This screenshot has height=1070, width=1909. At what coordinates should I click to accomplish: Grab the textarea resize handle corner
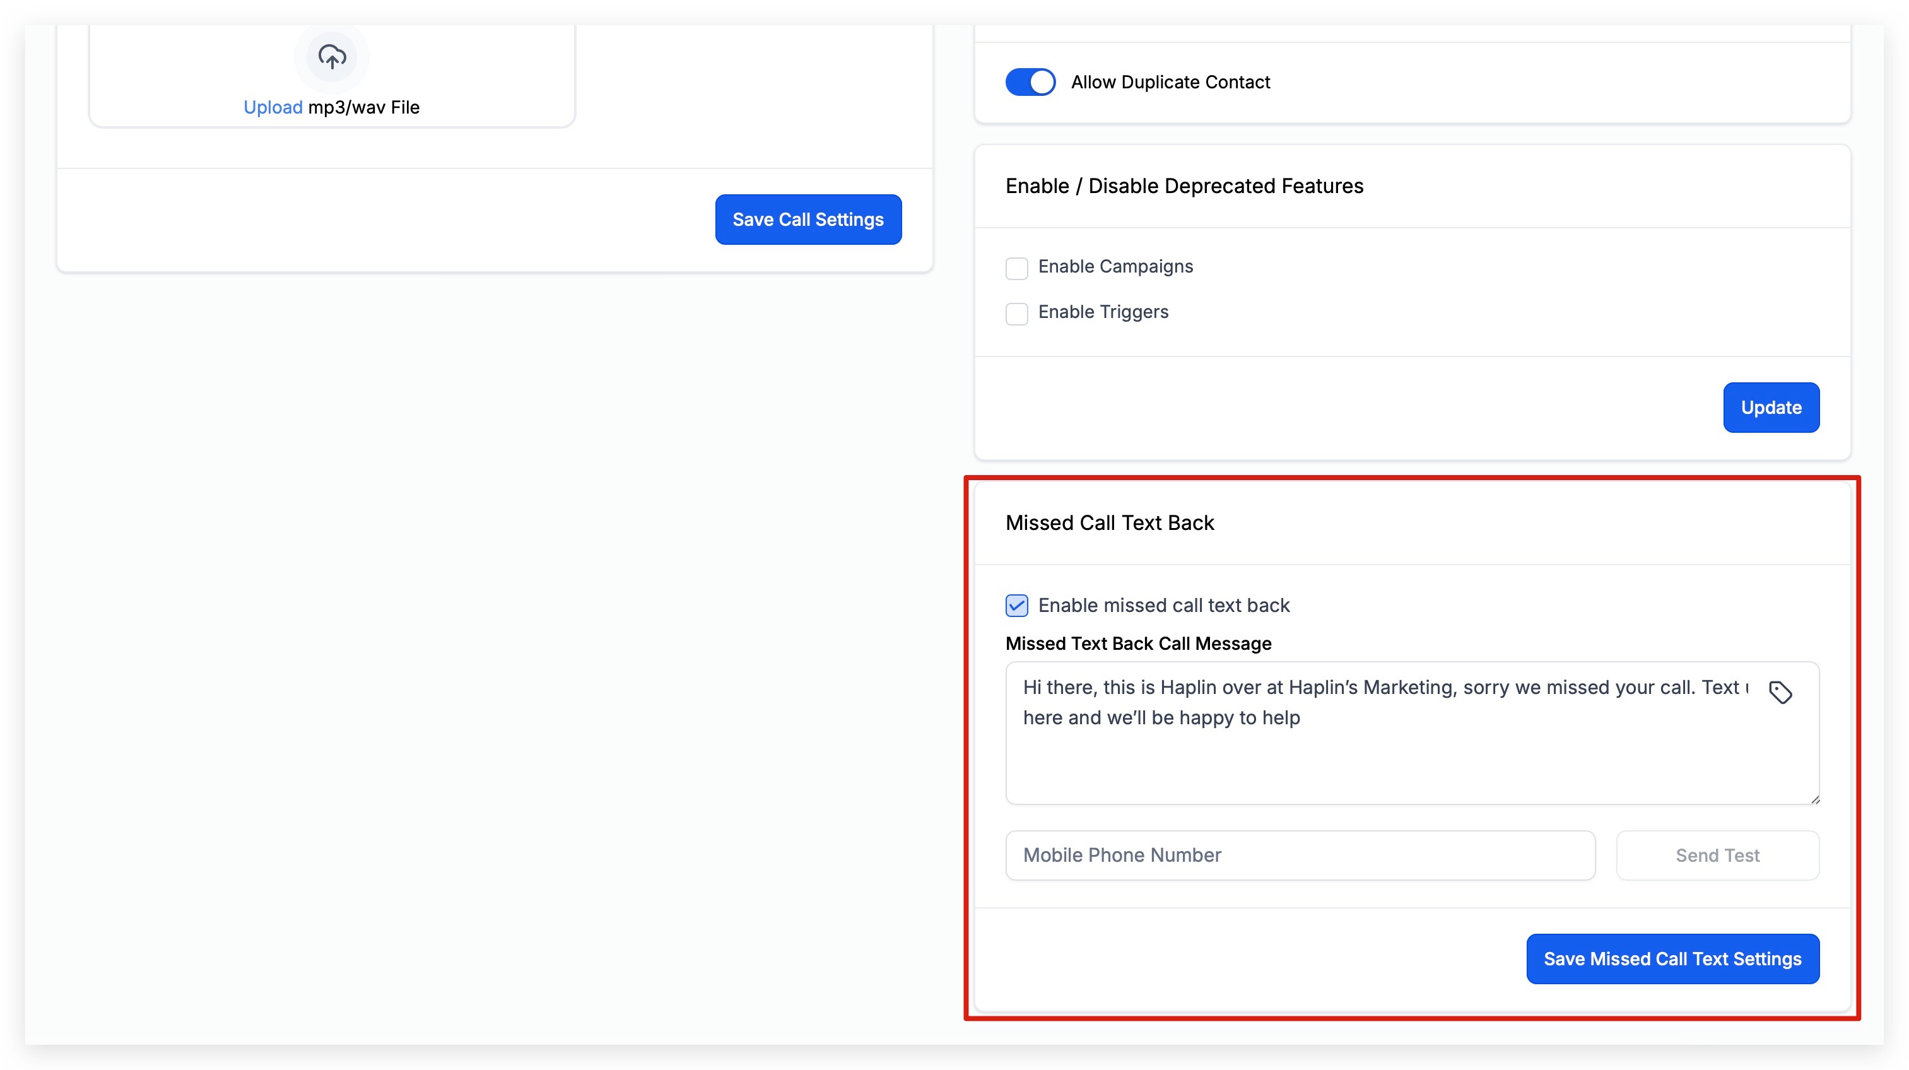tap(1815, 799)
